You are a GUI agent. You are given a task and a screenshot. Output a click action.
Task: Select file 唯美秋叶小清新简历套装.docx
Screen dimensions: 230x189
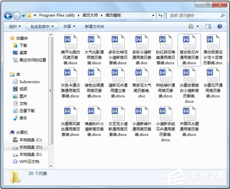[x=94, y=121]
